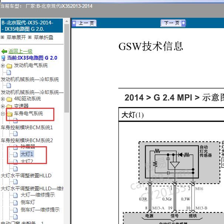Click page icon above 车身控制模块BCM系统1

click(15, 121)
